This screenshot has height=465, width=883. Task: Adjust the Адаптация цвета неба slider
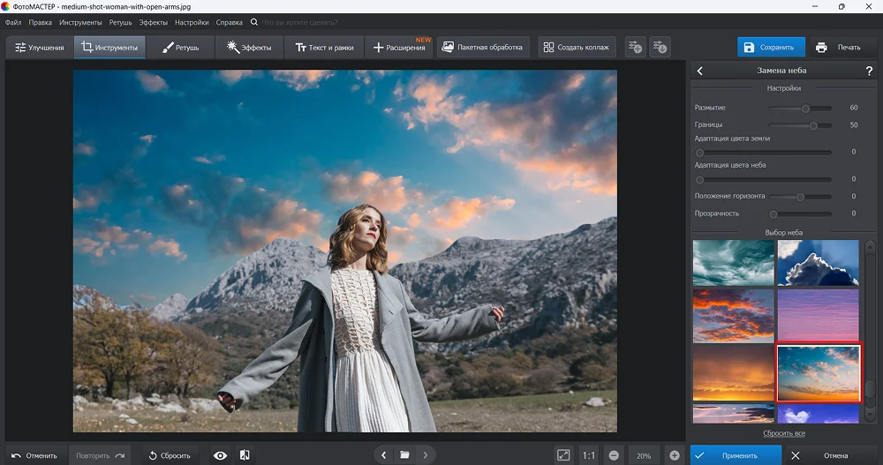pos(764,180)
